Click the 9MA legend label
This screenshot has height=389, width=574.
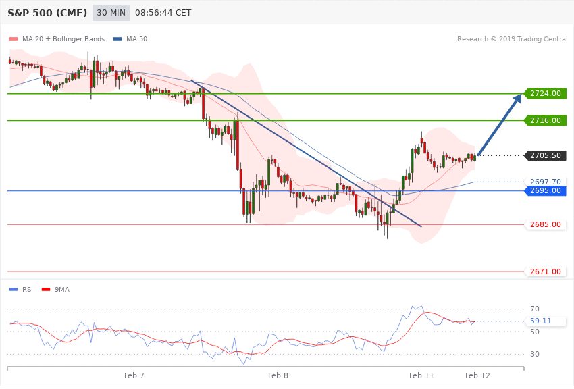62,290
